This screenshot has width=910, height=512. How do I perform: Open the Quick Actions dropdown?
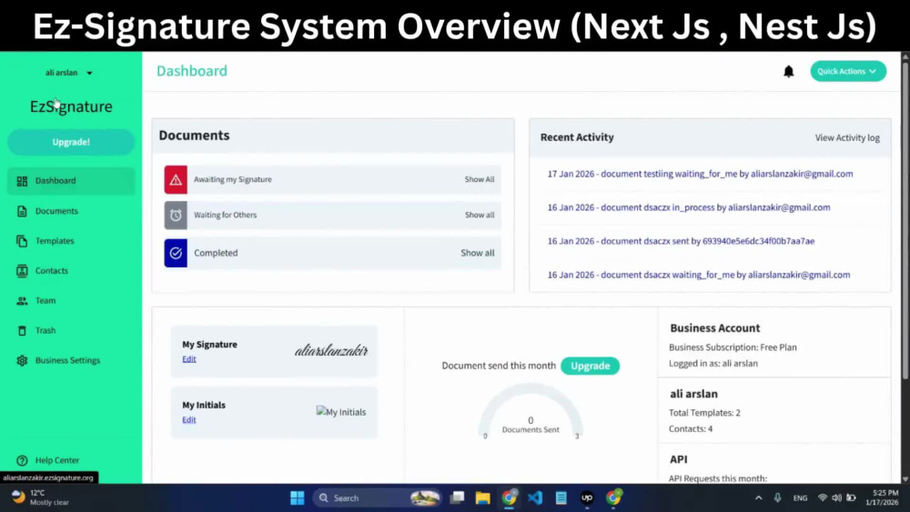[848, 71]
